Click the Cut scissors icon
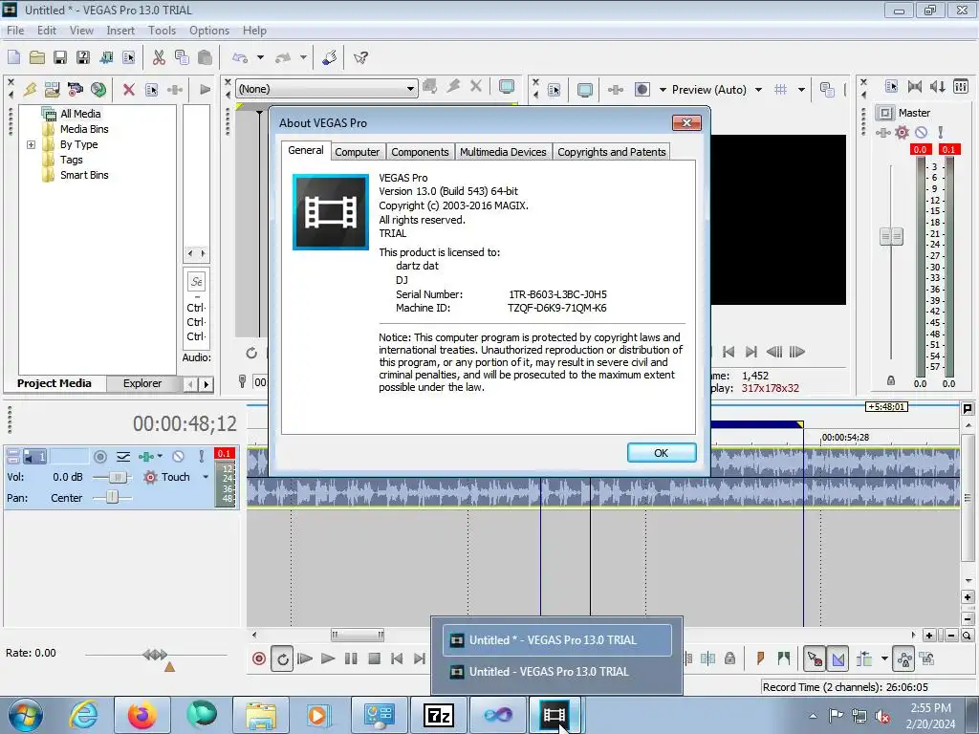 pos(159,57)
